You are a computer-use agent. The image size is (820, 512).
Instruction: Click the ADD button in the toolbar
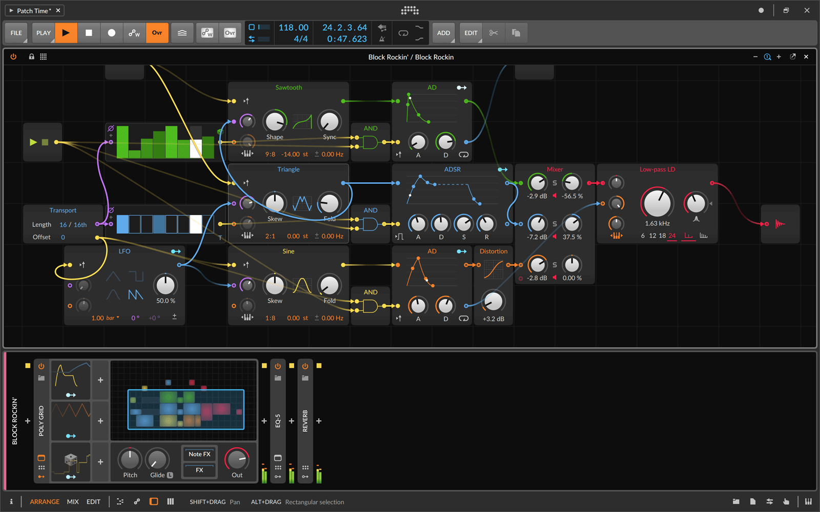[x=443, y=33]
